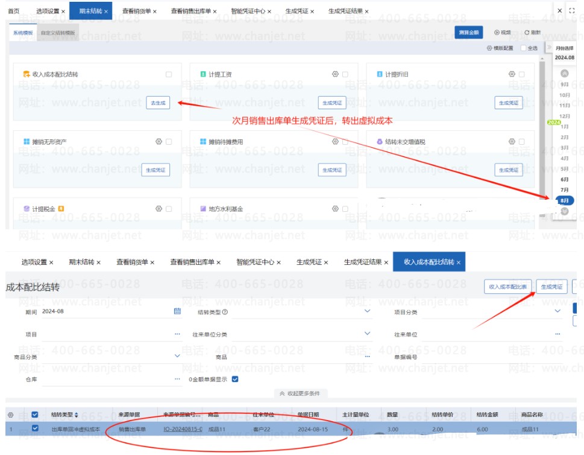Viewport: 584px width, 455px height.
Task: Uncheck row 1 出库单回冲虚拟成本 checkbox
Action: pos(35,428)
